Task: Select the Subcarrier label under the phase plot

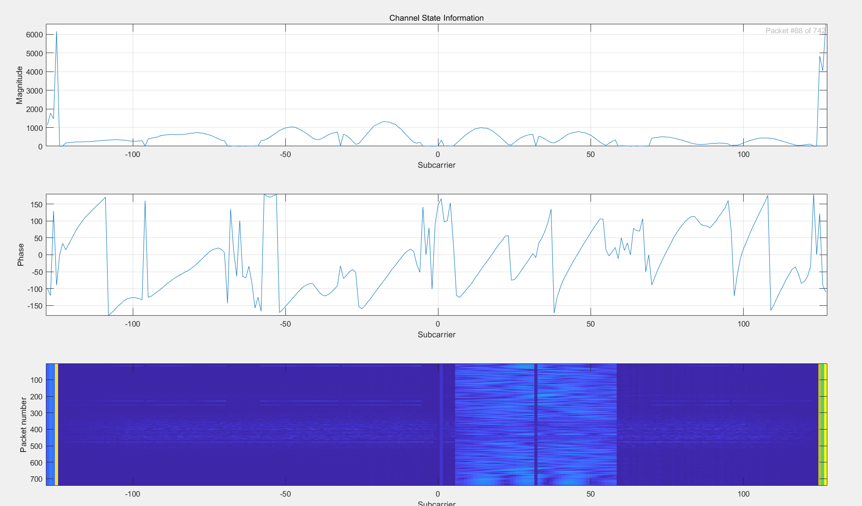Action: (436, 335)
